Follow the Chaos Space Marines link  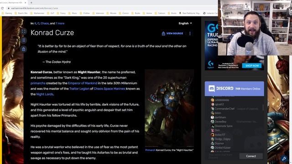point(109,89)
